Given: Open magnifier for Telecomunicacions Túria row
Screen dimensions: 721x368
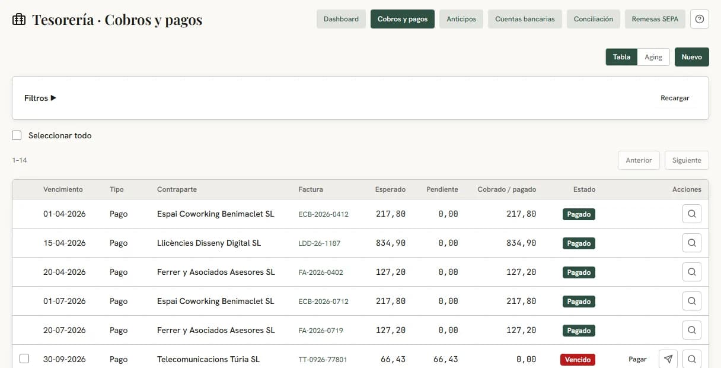Looking at the screenshot, I should click(x=692, y=359).
